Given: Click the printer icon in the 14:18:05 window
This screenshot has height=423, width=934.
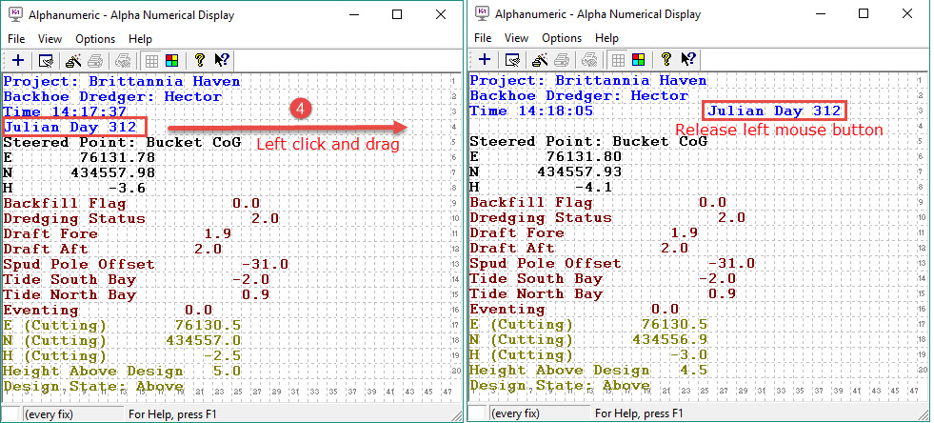Looking at the screenshot, I should 562,59.
